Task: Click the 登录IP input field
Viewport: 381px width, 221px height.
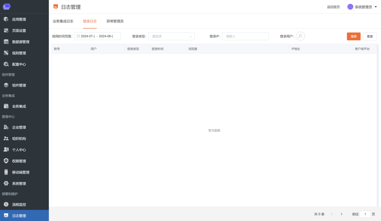Action: pos(245,36)
